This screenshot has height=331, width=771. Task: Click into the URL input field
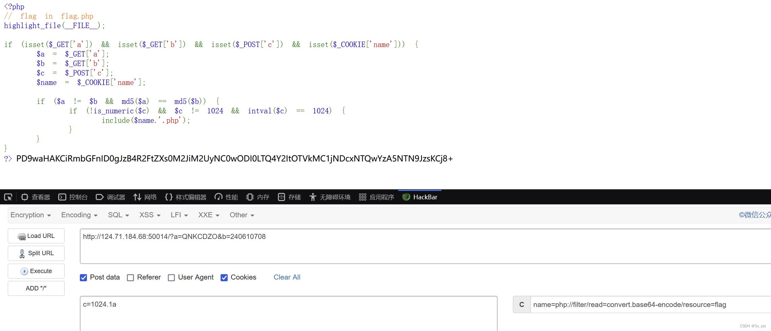pyautogui.click(x=425, y=246)
